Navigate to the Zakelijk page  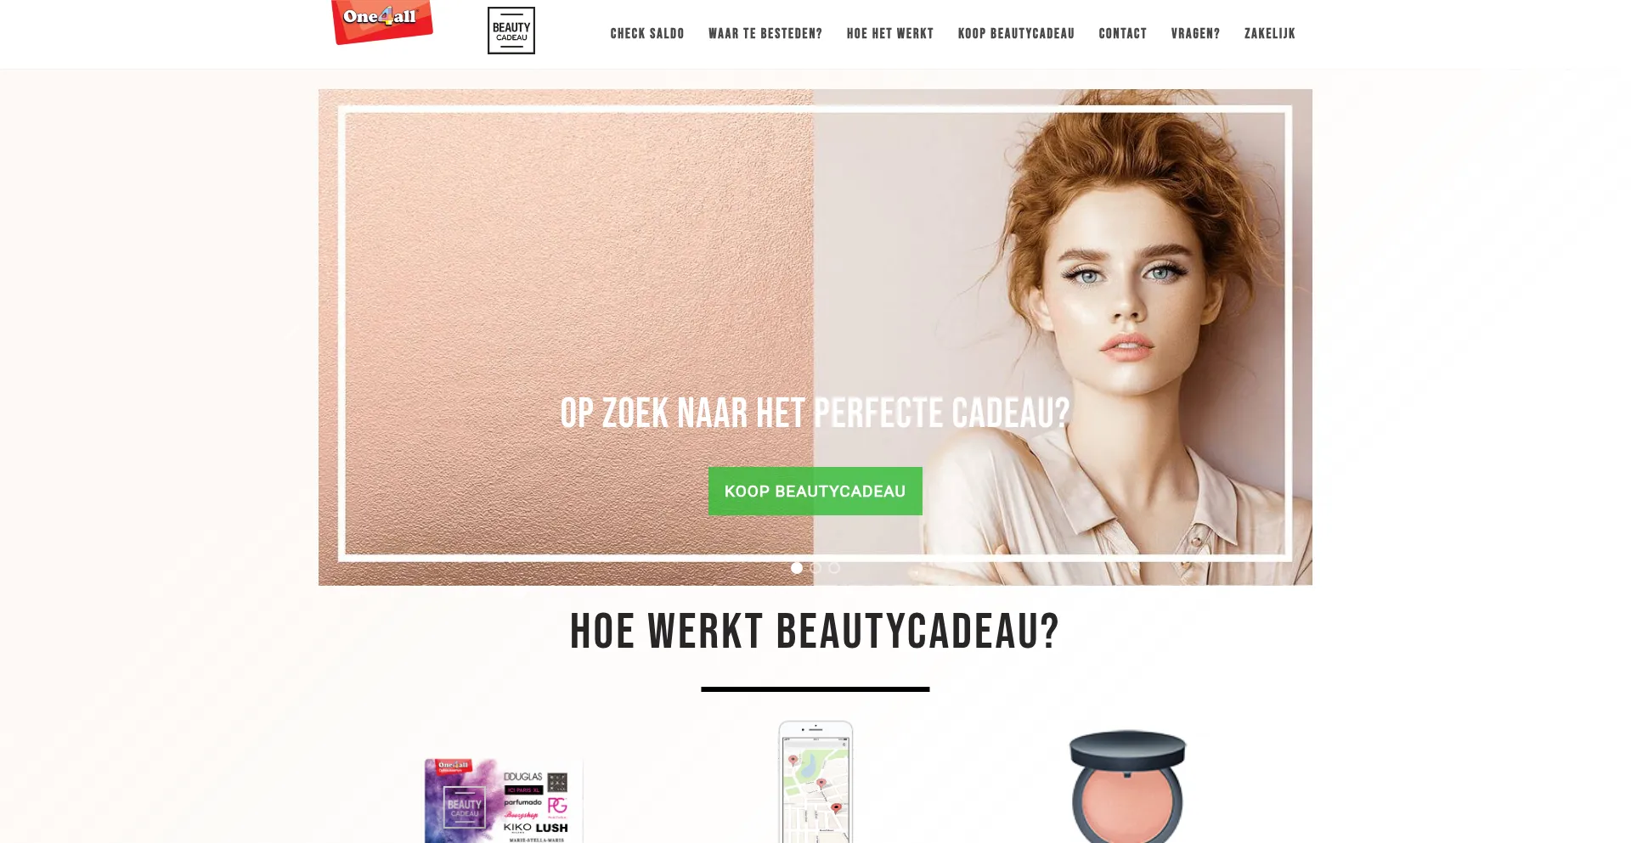[1270, 34]
